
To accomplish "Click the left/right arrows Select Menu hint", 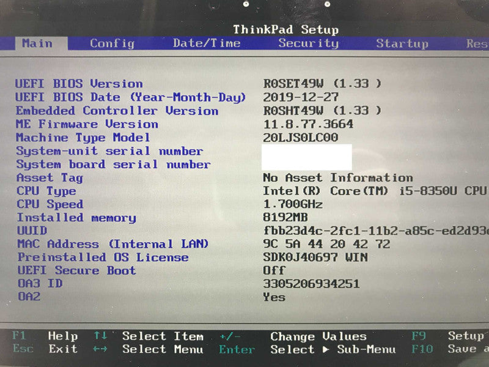I will [149, 349].
